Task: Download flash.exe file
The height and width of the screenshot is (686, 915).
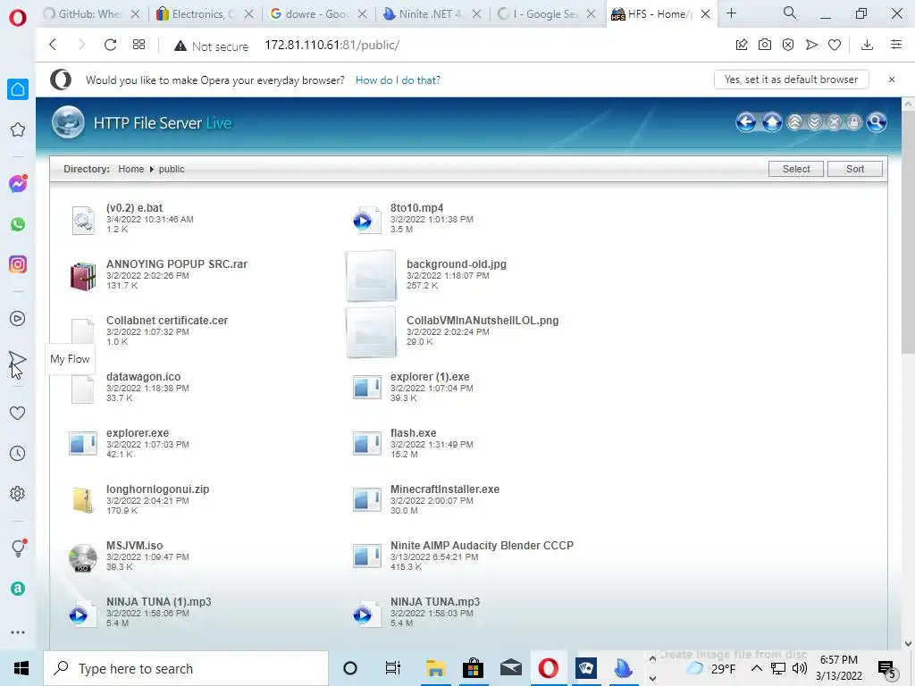Action: (413, 433)
